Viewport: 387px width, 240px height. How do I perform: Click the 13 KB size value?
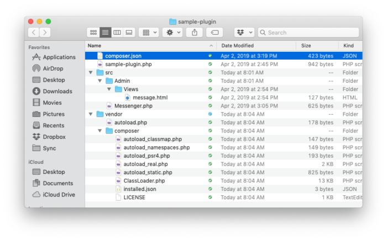coord(326,181)
